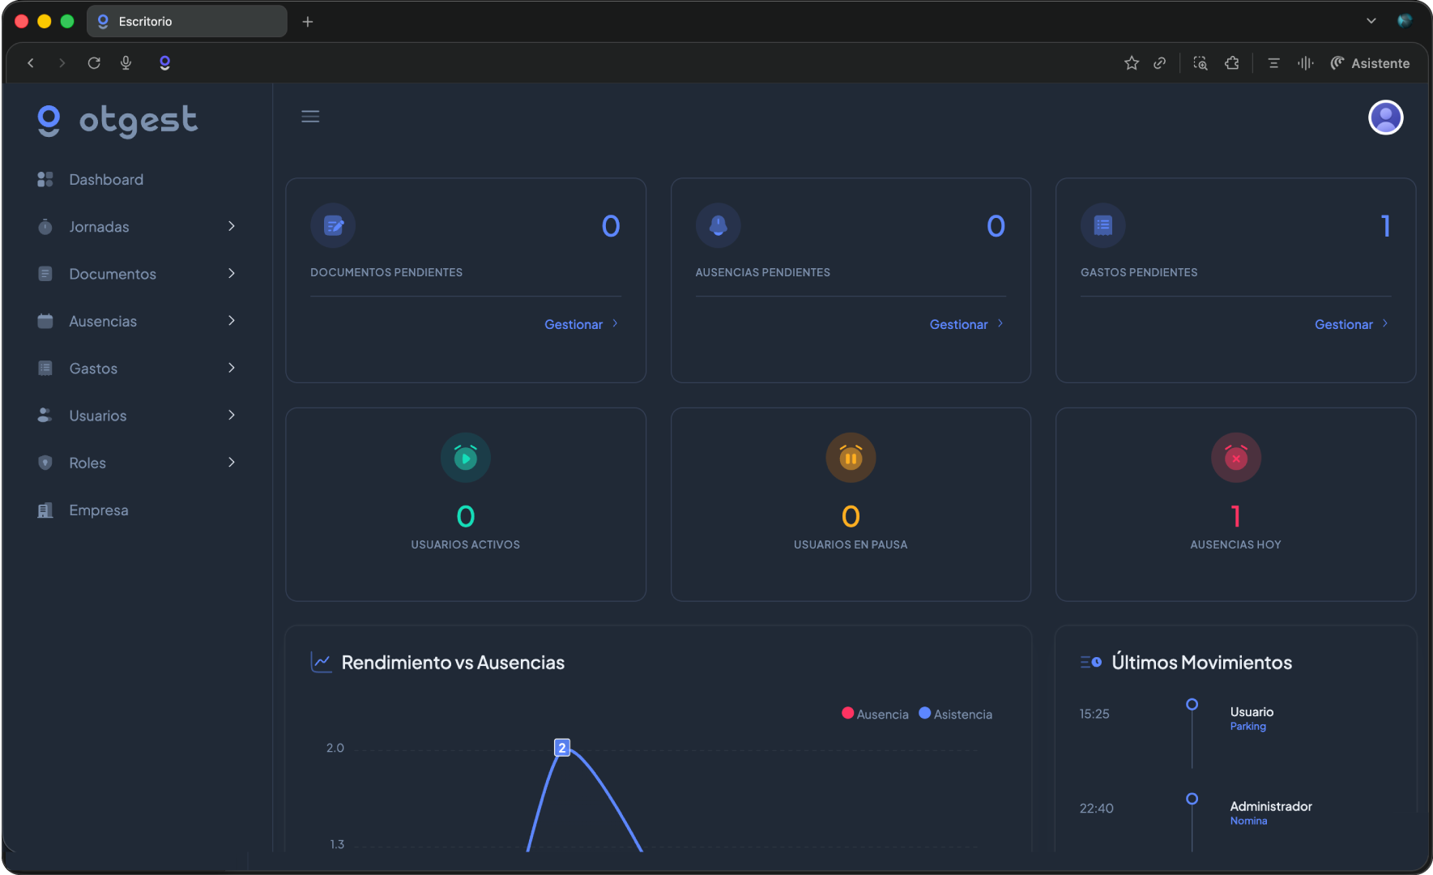Open the Asistente panel button
Viewport: 1433px width, 875px height.
(x=1370, y=63)
